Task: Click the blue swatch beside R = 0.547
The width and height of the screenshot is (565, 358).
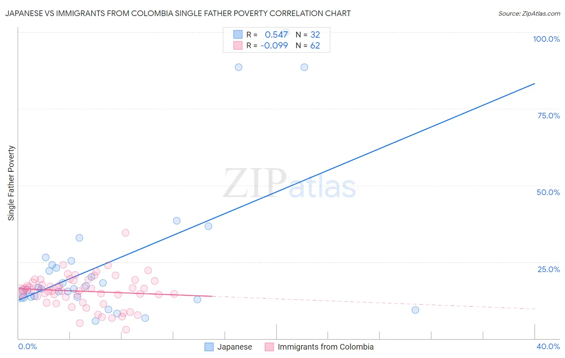Action: pos(238,35)
